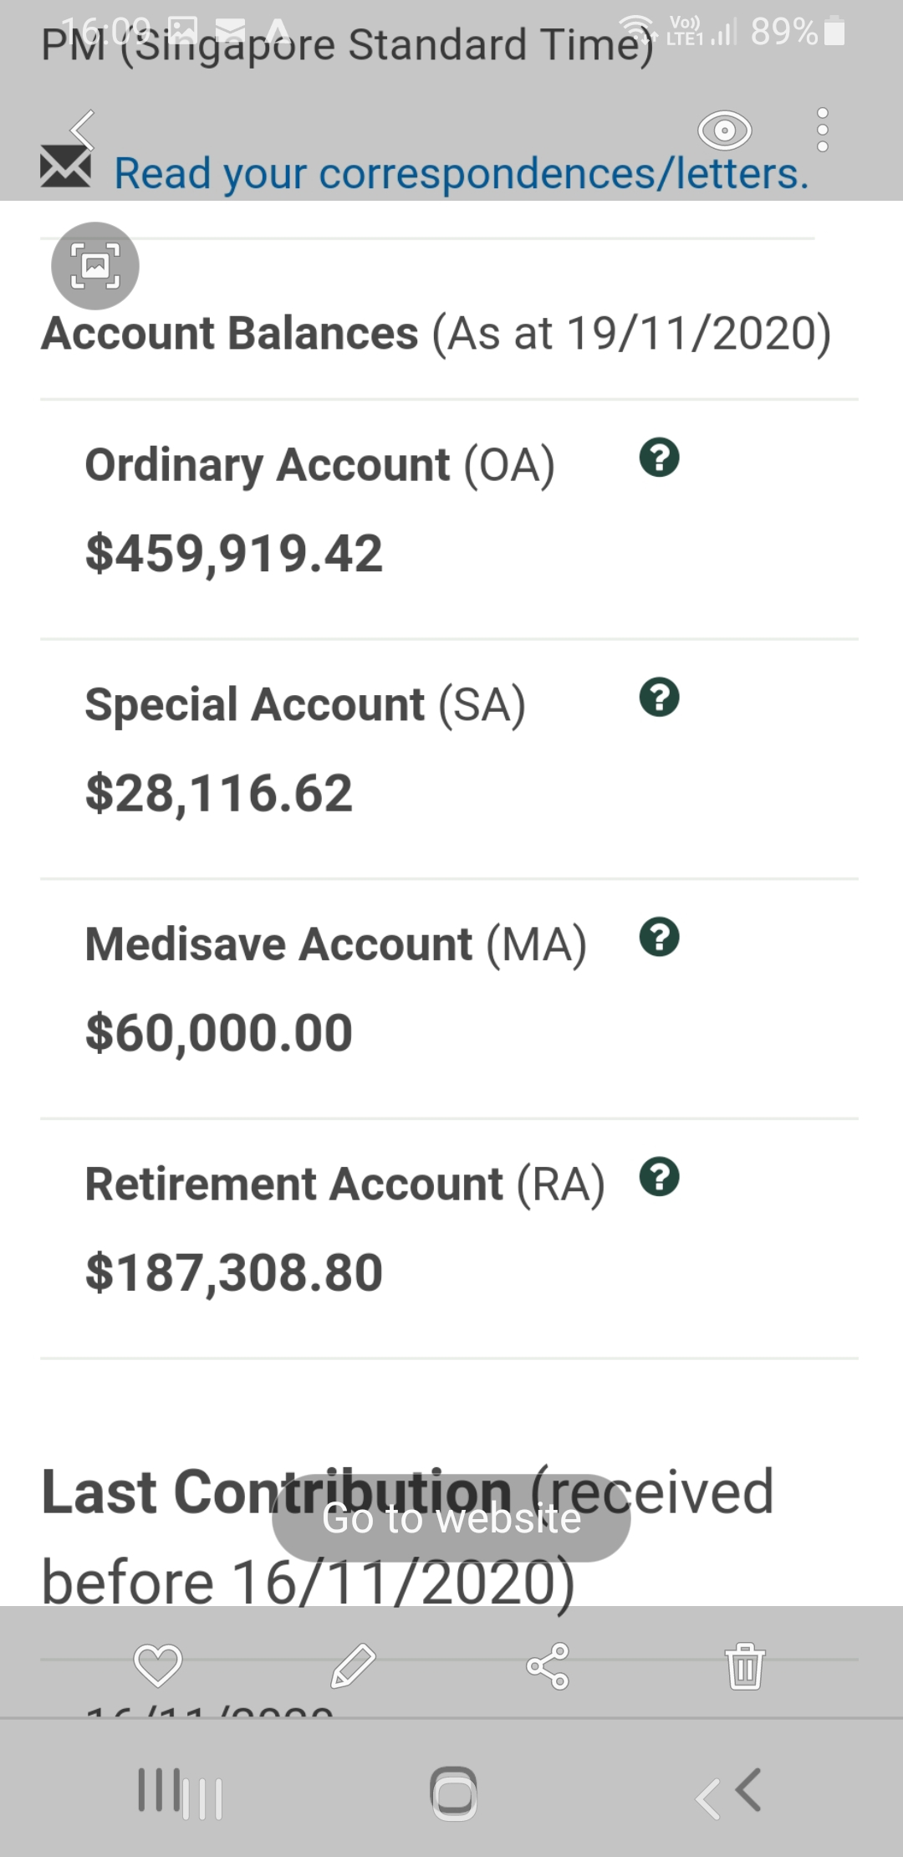Open Read your correspondences/letters link
Viewport: 903px width, 1857px height.
462,173
